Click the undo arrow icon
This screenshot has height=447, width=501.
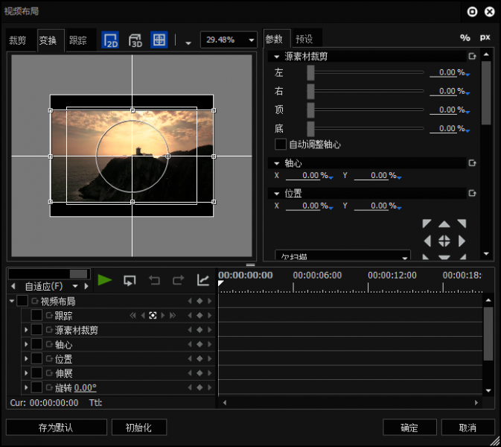[154, 280]
